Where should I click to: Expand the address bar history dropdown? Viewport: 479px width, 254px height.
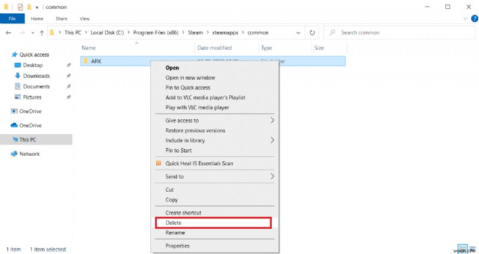click(x=298, y=33)
